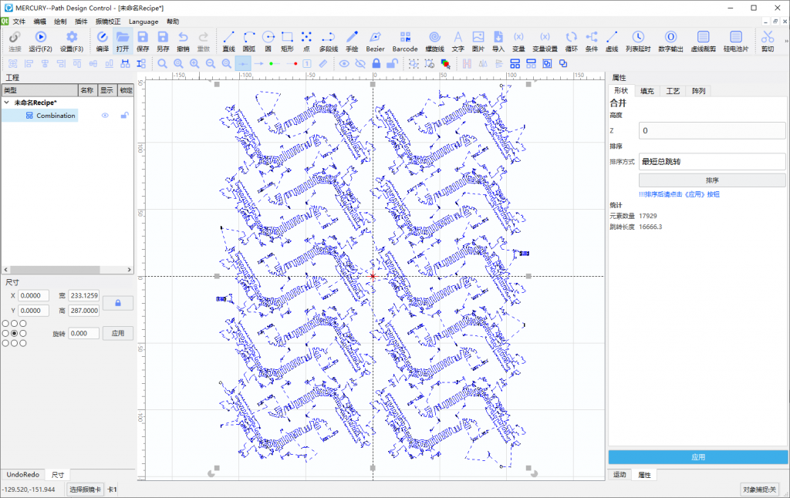Open the 绘制 menu
The height and width of the screenshot is (498, 790).
60,22
